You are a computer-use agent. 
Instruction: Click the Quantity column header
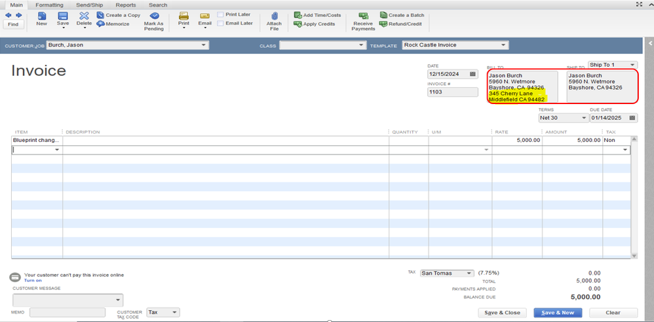coord(404,132)
